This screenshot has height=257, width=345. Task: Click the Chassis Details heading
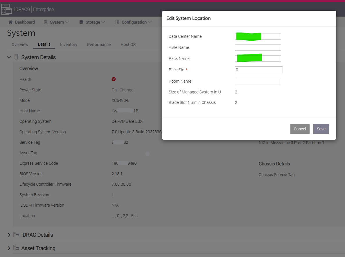pos(274,164)
